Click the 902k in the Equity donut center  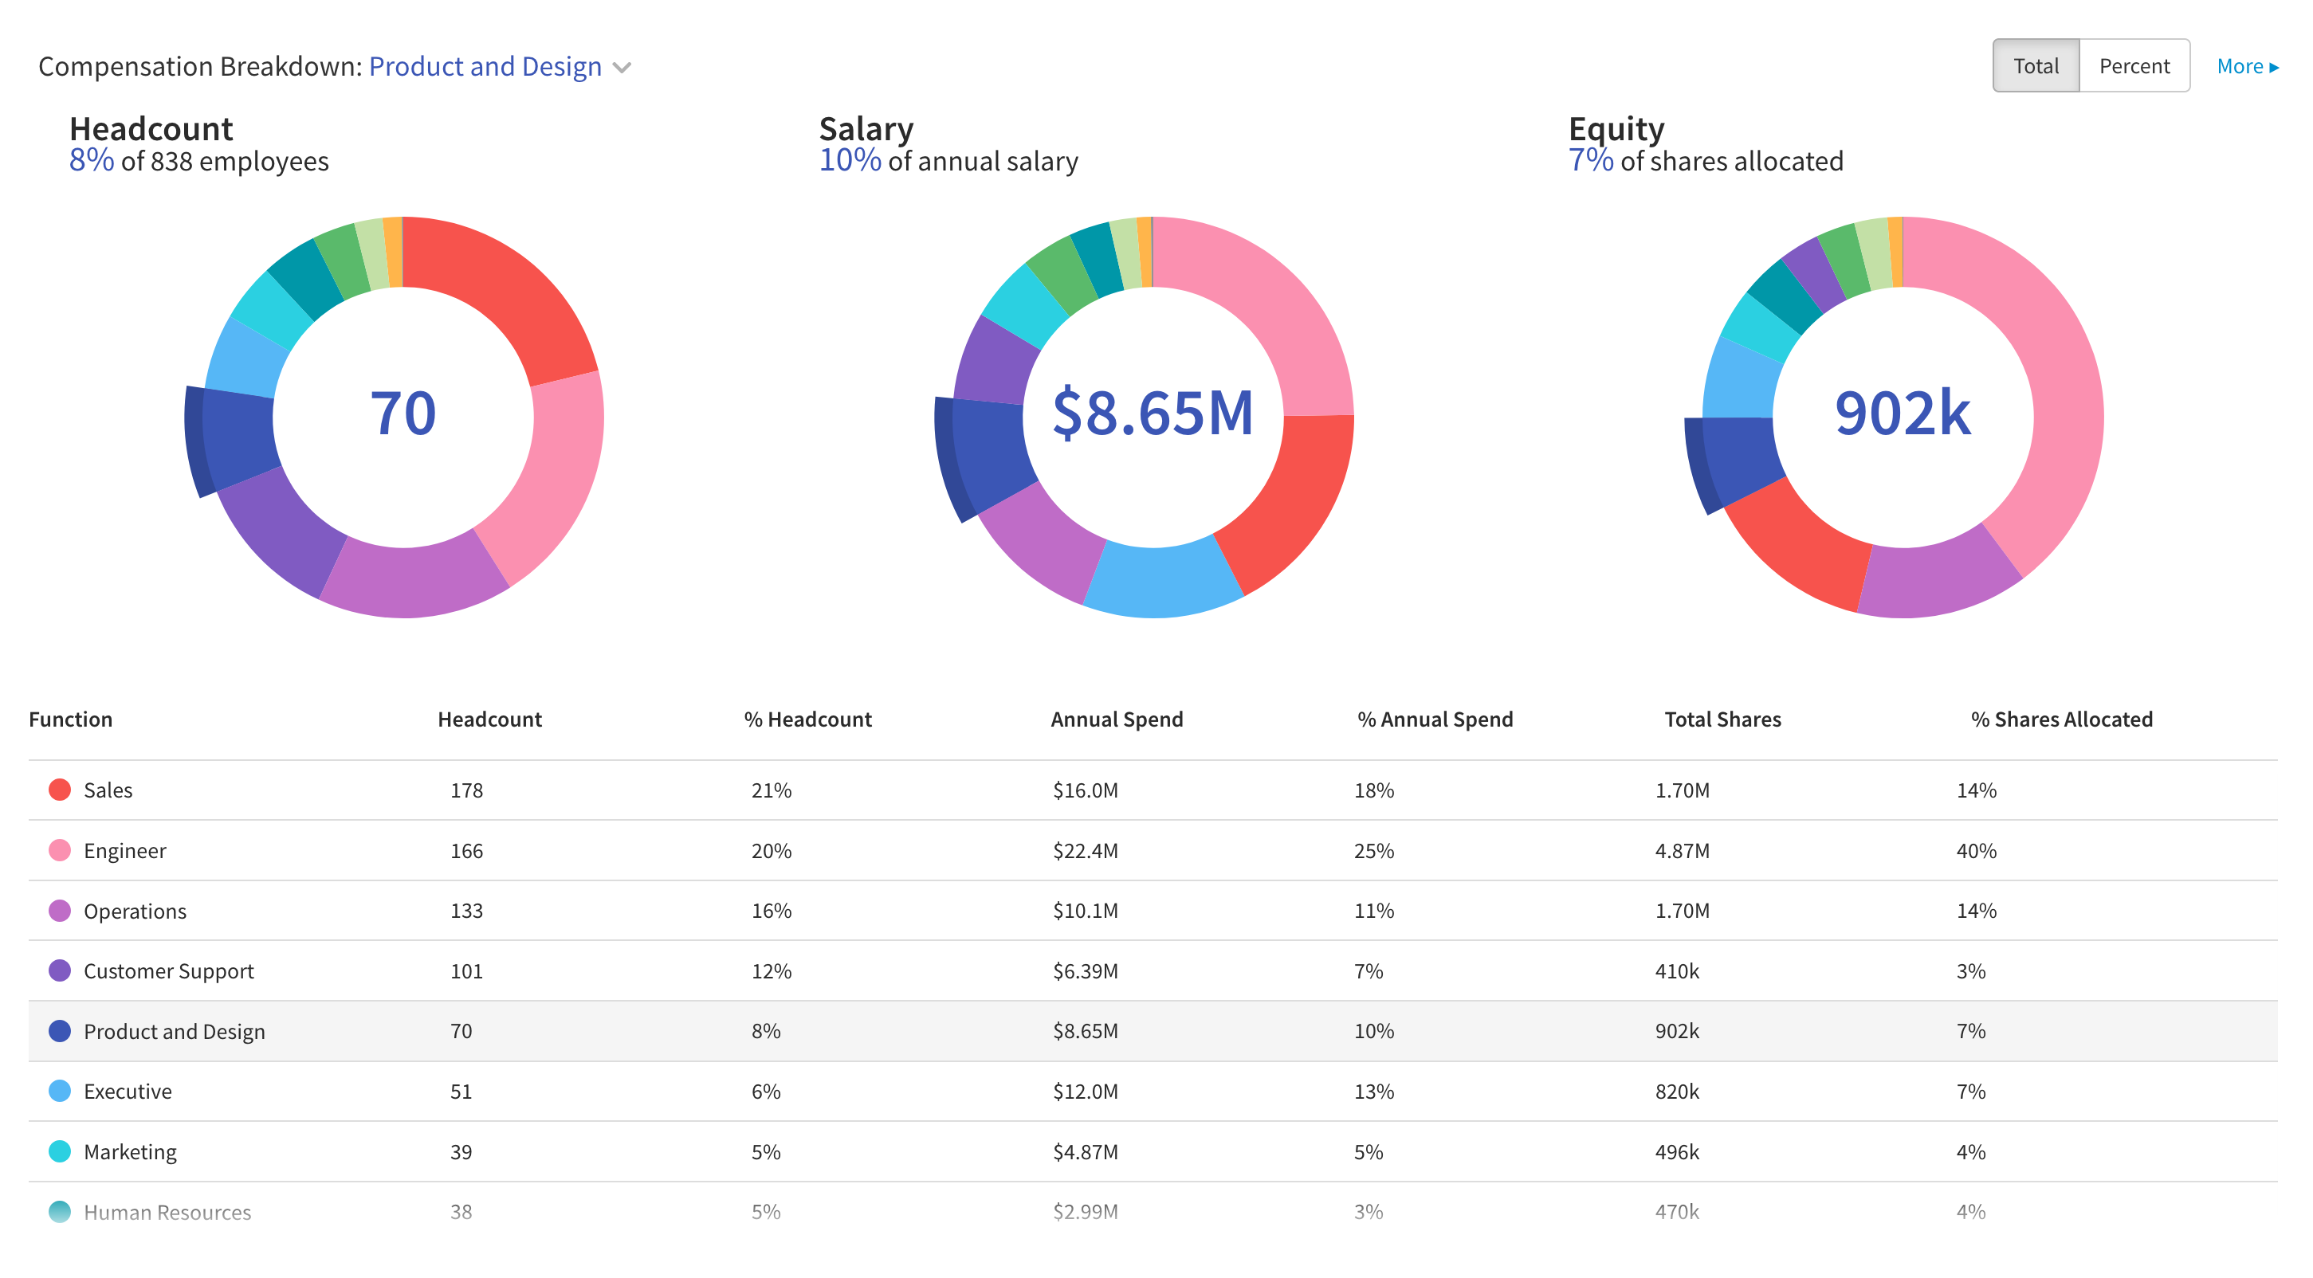coord(1902,414)
